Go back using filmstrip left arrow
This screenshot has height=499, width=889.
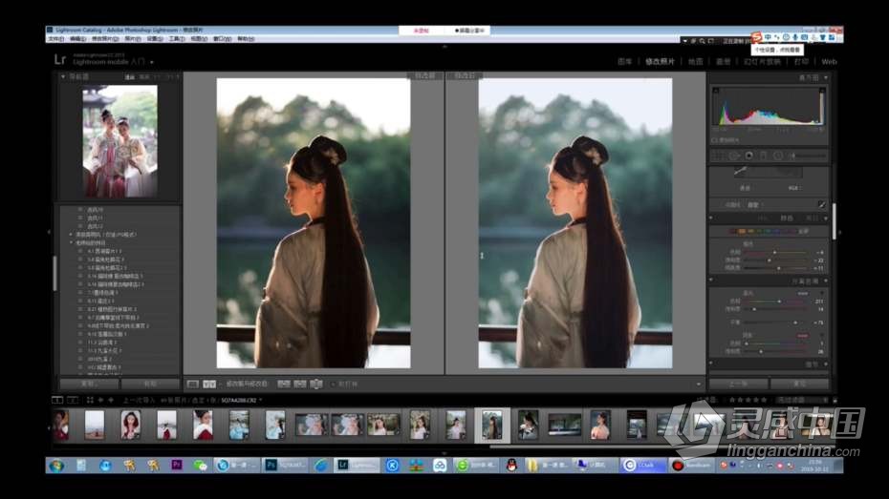[101, 400]
